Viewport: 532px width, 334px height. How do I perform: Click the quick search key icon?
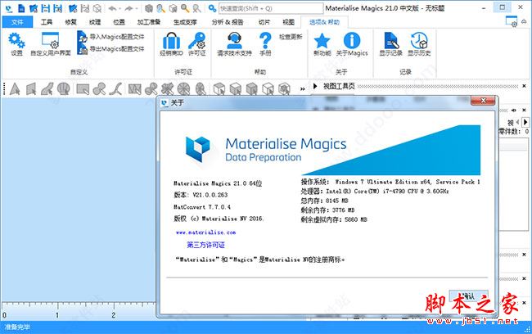point(213,8)
